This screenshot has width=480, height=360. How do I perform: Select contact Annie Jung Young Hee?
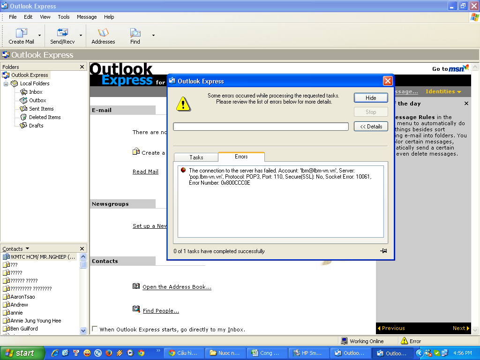(x=32, y=321)
